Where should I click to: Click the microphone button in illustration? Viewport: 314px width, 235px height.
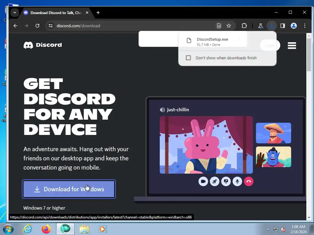237,181
